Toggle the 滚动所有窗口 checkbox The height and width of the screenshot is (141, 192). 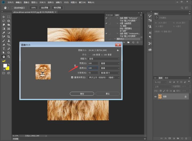12,8
